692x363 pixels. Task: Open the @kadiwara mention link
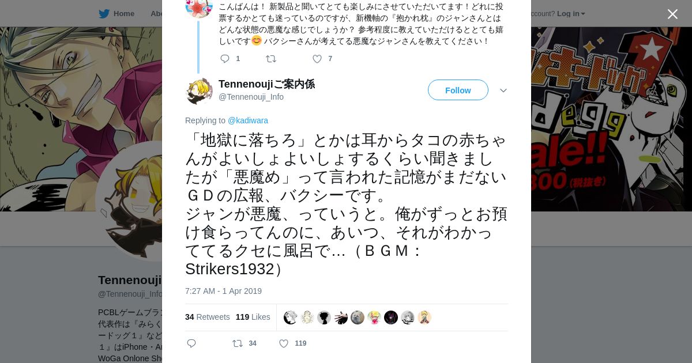247,120
